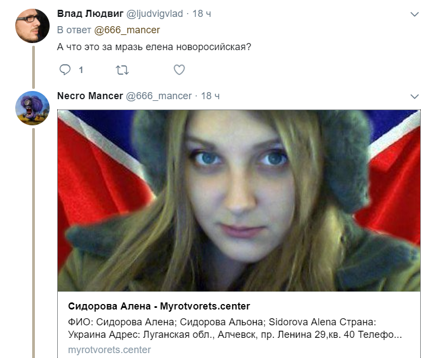This screenshot has width=442, height=358.
Task: Click the tweet text about елена новоросийская
Action: click(154, 47)
